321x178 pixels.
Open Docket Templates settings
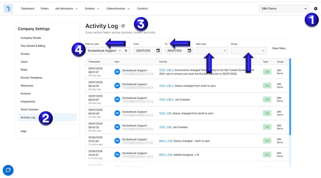pyautogui.click(x=32, y=78)
